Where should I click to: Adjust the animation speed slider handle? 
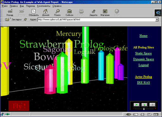pyautogui.click(x=144, y=109)
